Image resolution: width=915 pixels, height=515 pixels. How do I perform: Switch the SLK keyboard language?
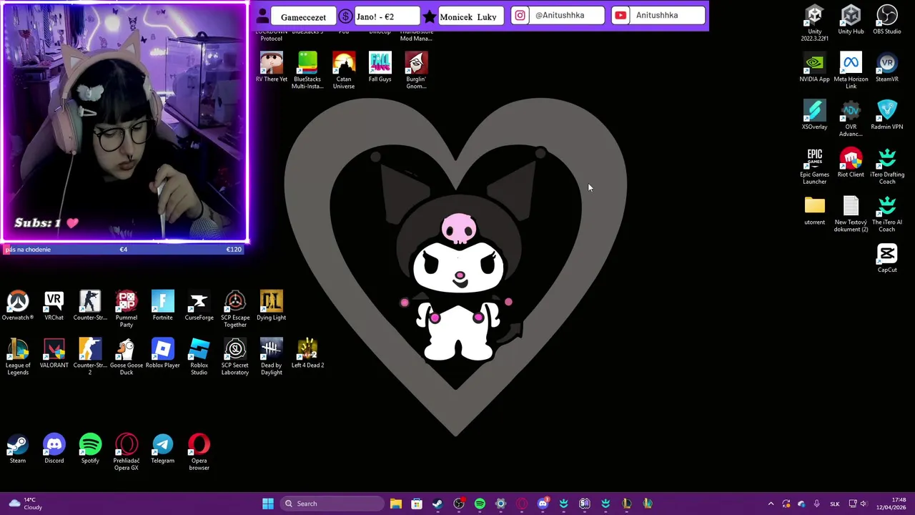point(834,504)
